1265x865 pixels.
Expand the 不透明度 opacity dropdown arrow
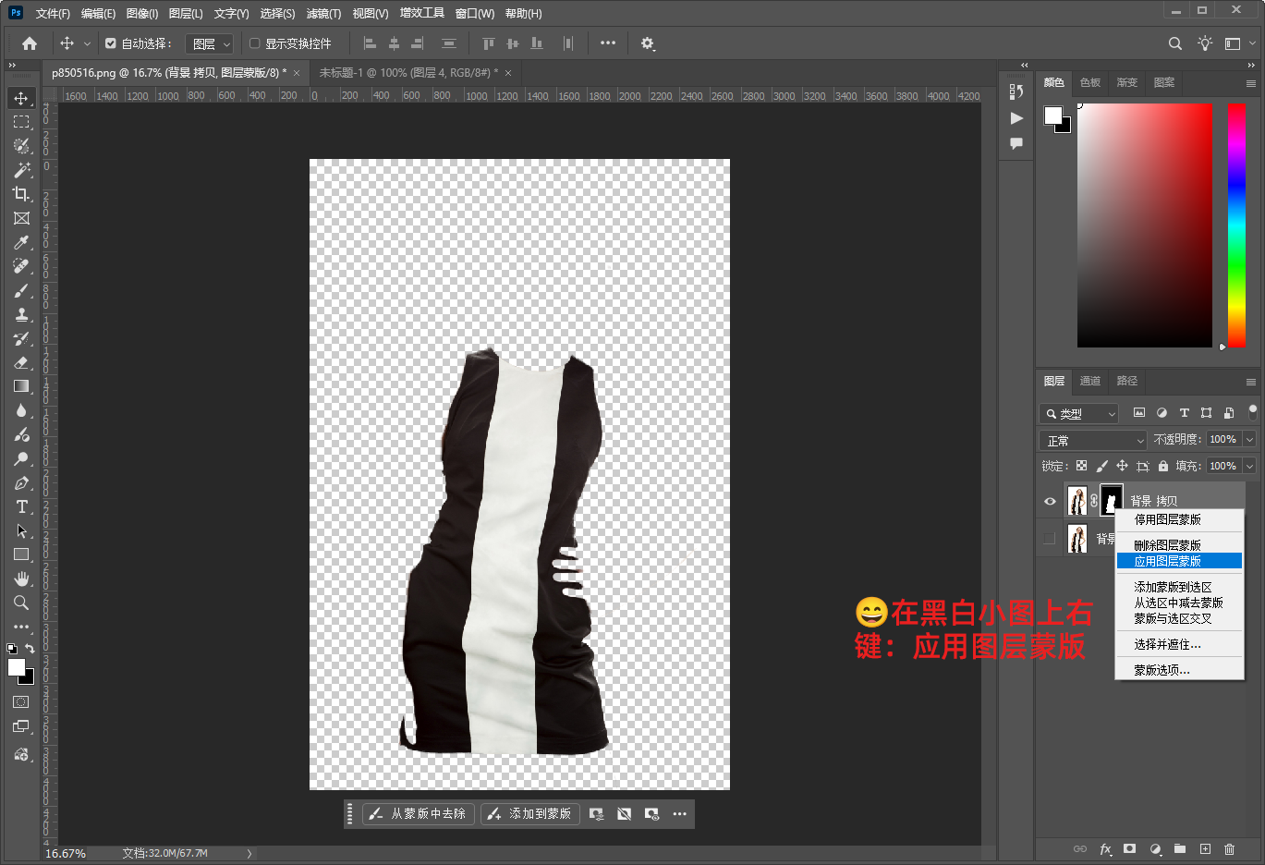tap(1249, 440)
